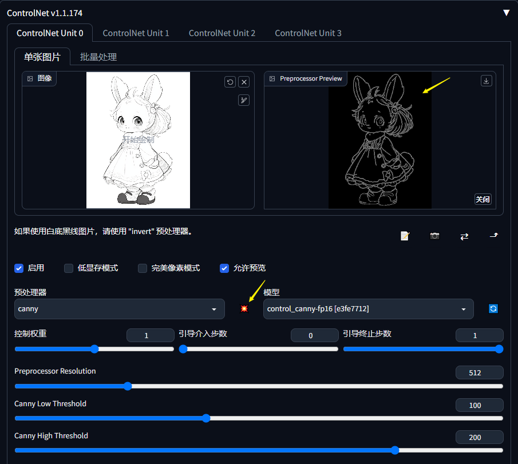
Task: Click the bunny girl input image
Action: [138, 140]
